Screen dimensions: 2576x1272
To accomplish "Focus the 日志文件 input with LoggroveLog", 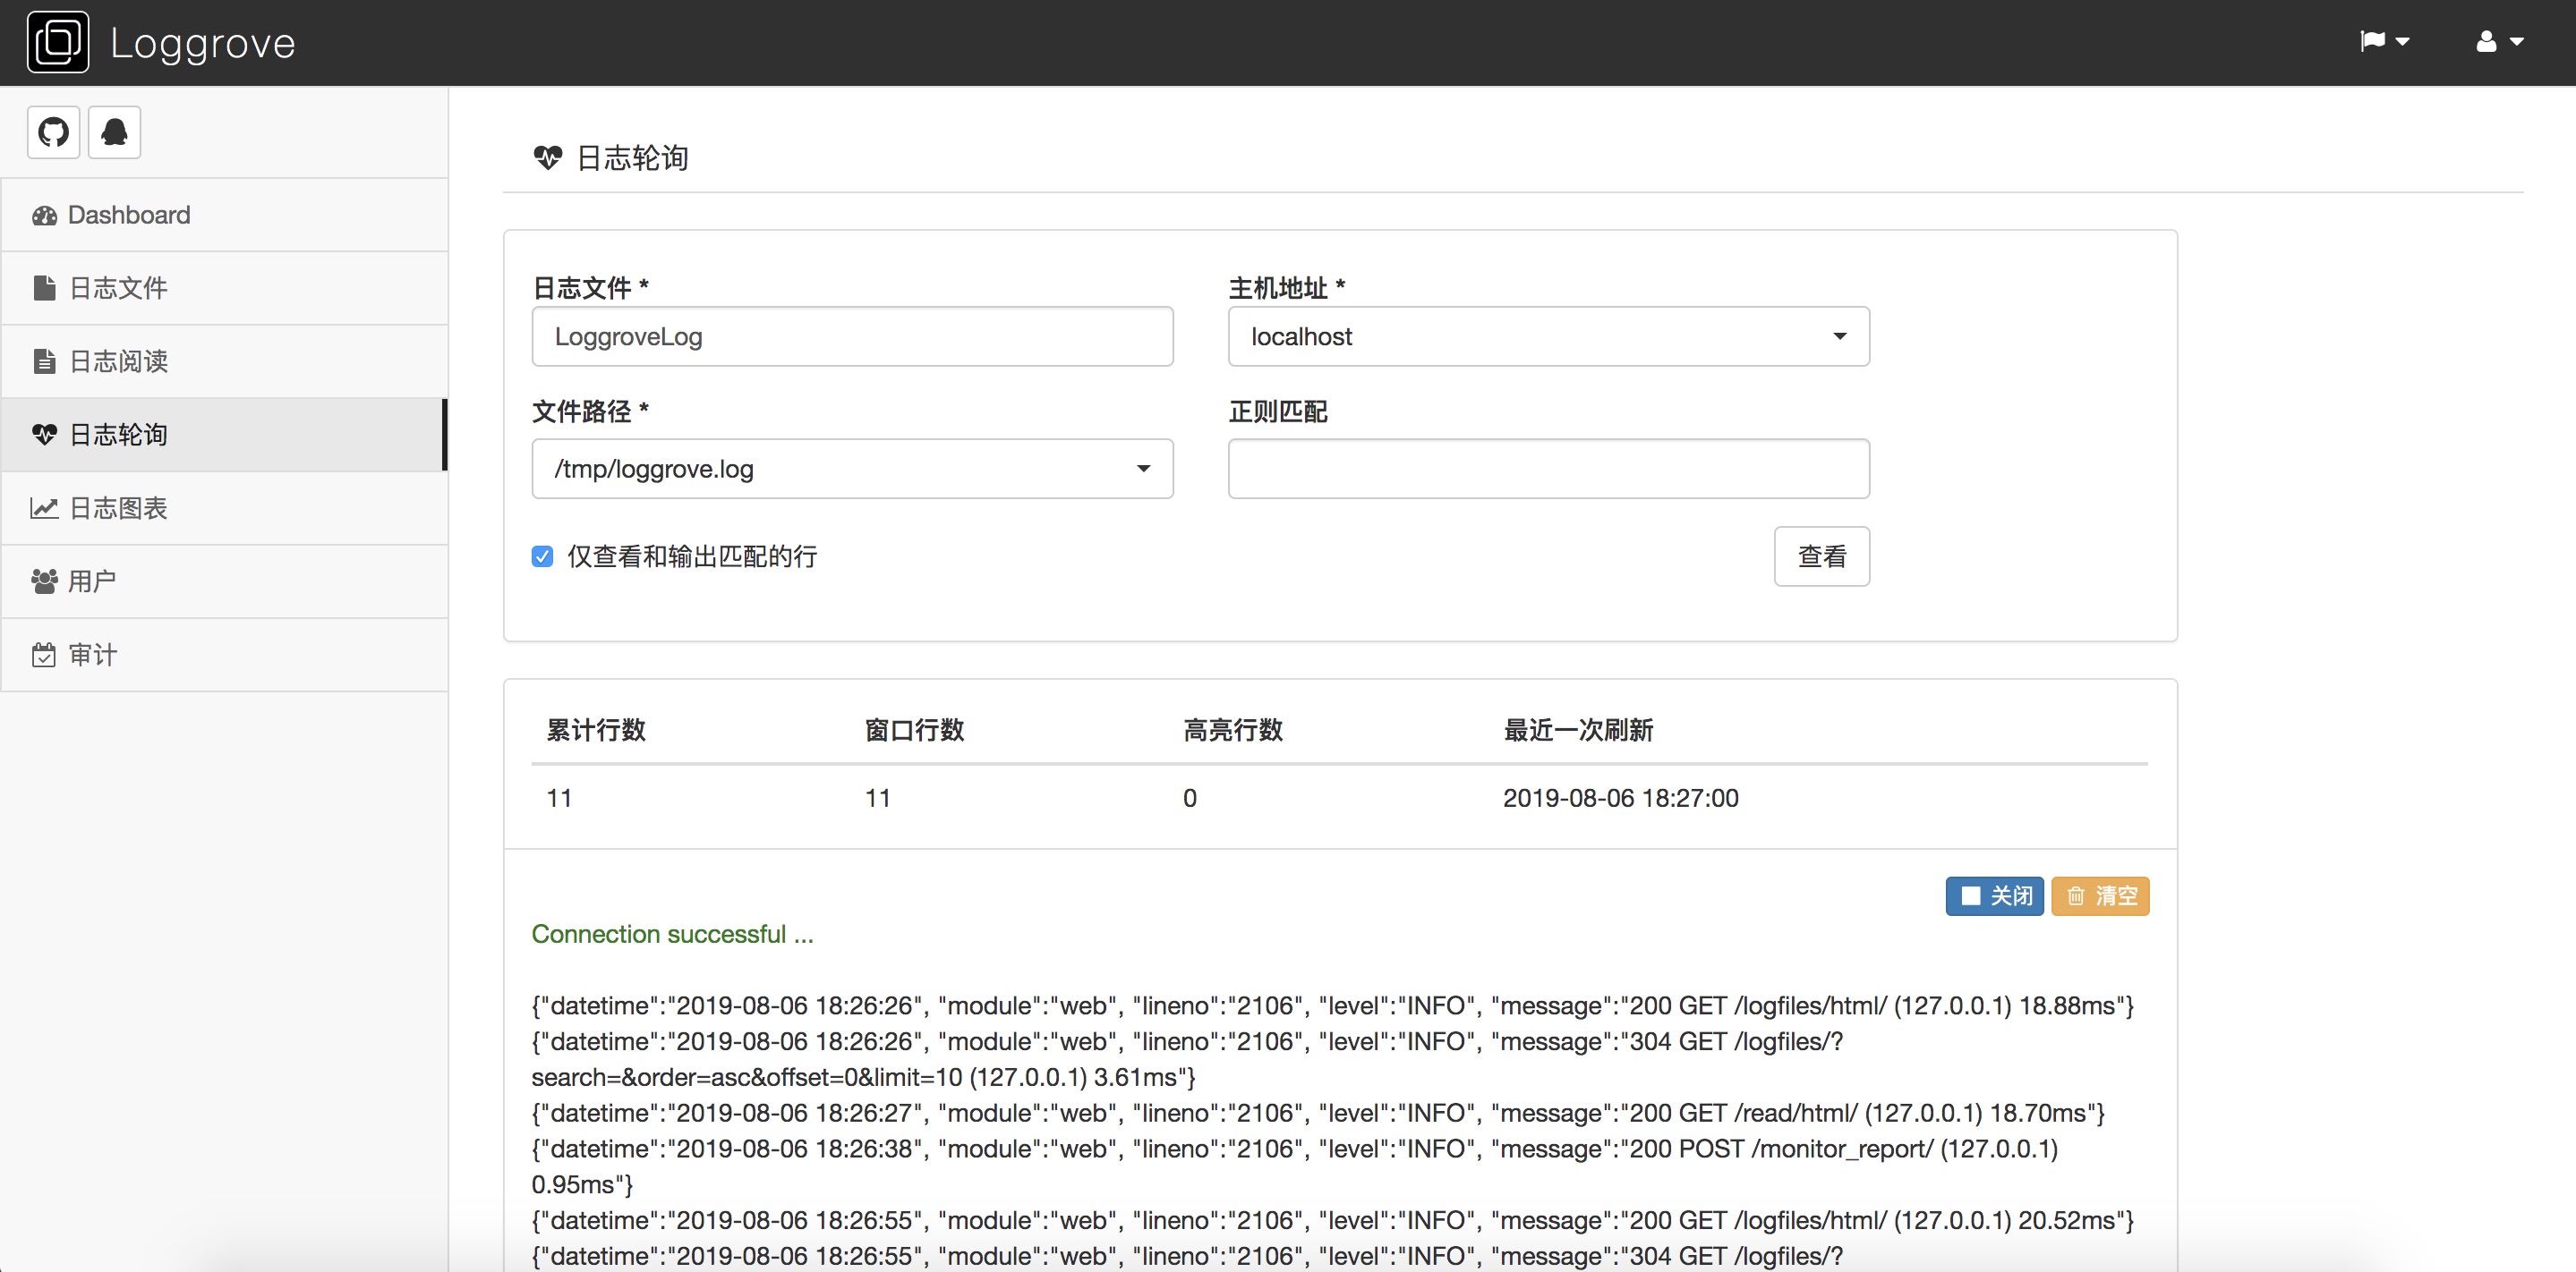I will (x=852, y=336).
